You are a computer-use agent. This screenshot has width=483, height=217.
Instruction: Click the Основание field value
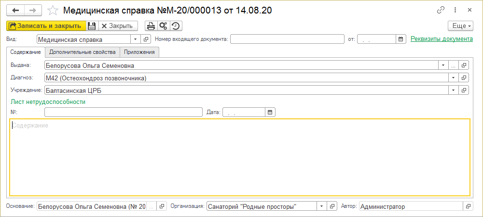[92, 206]
